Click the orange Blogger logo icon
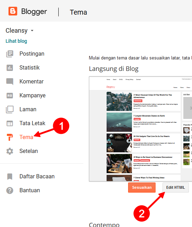 pyautogui.click(x=13, y=11)
